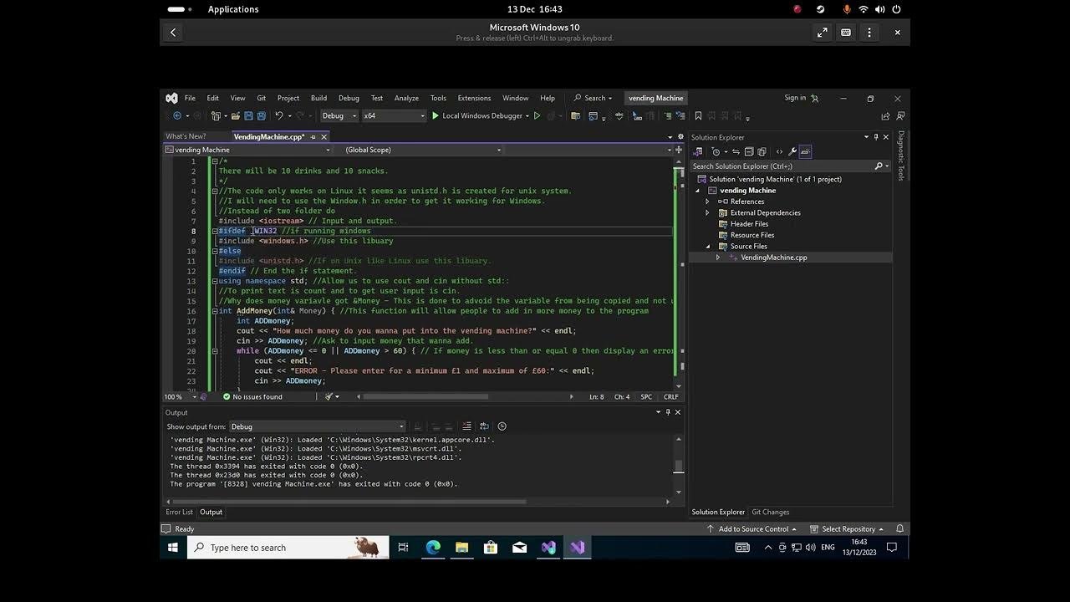This screenshot has width=1070, height=602.
Task: Expand the VendingMachine.cpp tree node arrow
Action: click(x=718, y=258)
